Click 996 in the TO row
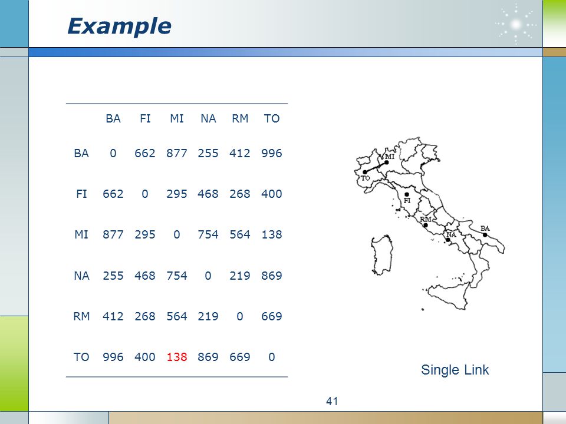566x424 pixels. pyautogui.click(x=113, y=357)
